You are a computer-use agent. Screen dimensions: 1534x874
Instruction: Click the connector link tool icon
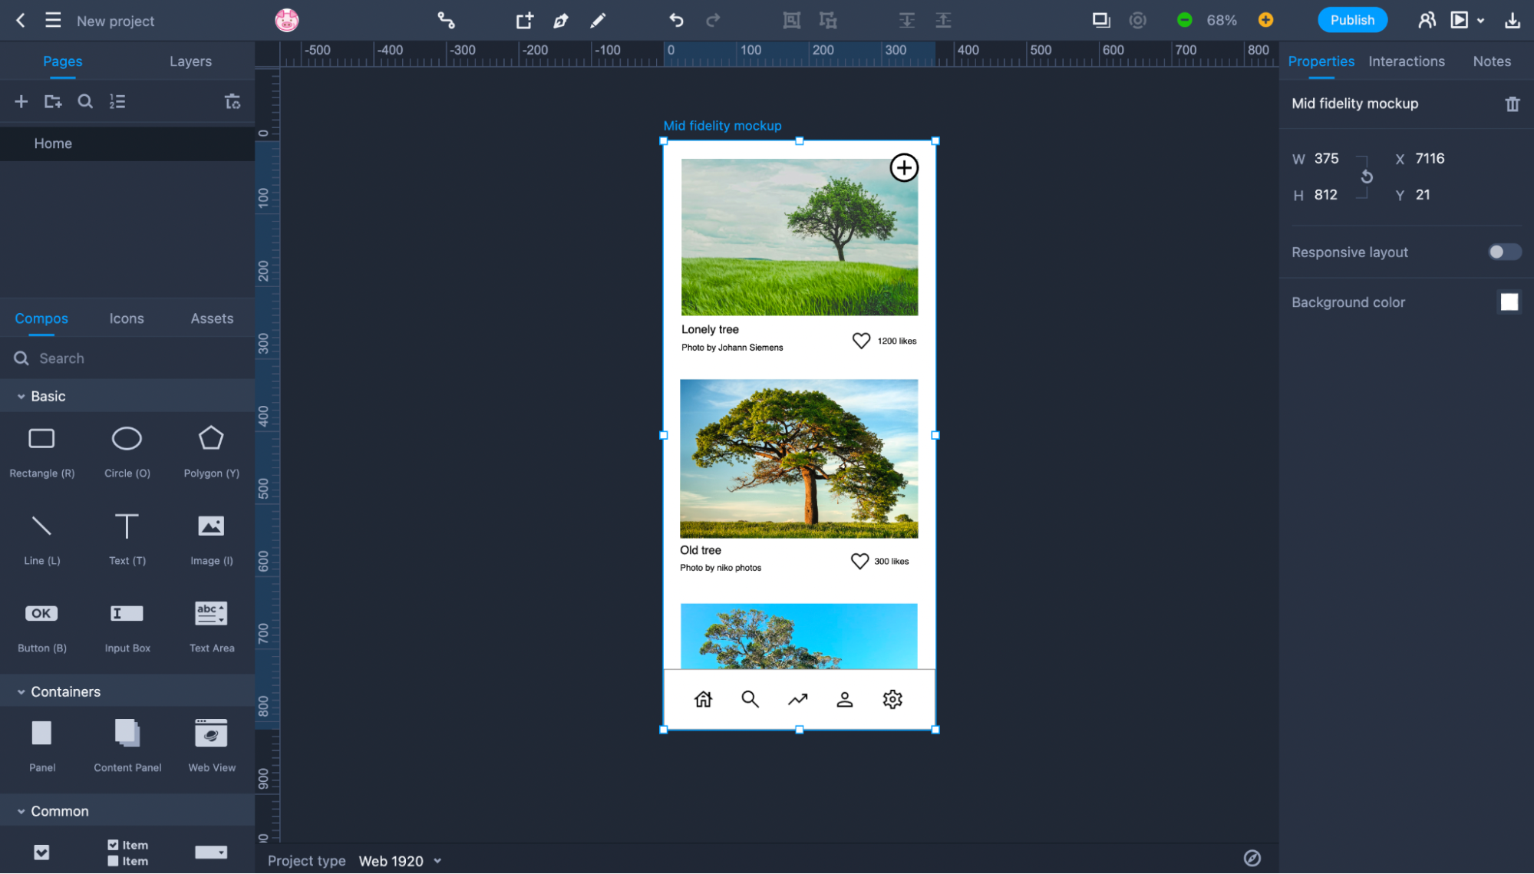[x=446, y=21]
